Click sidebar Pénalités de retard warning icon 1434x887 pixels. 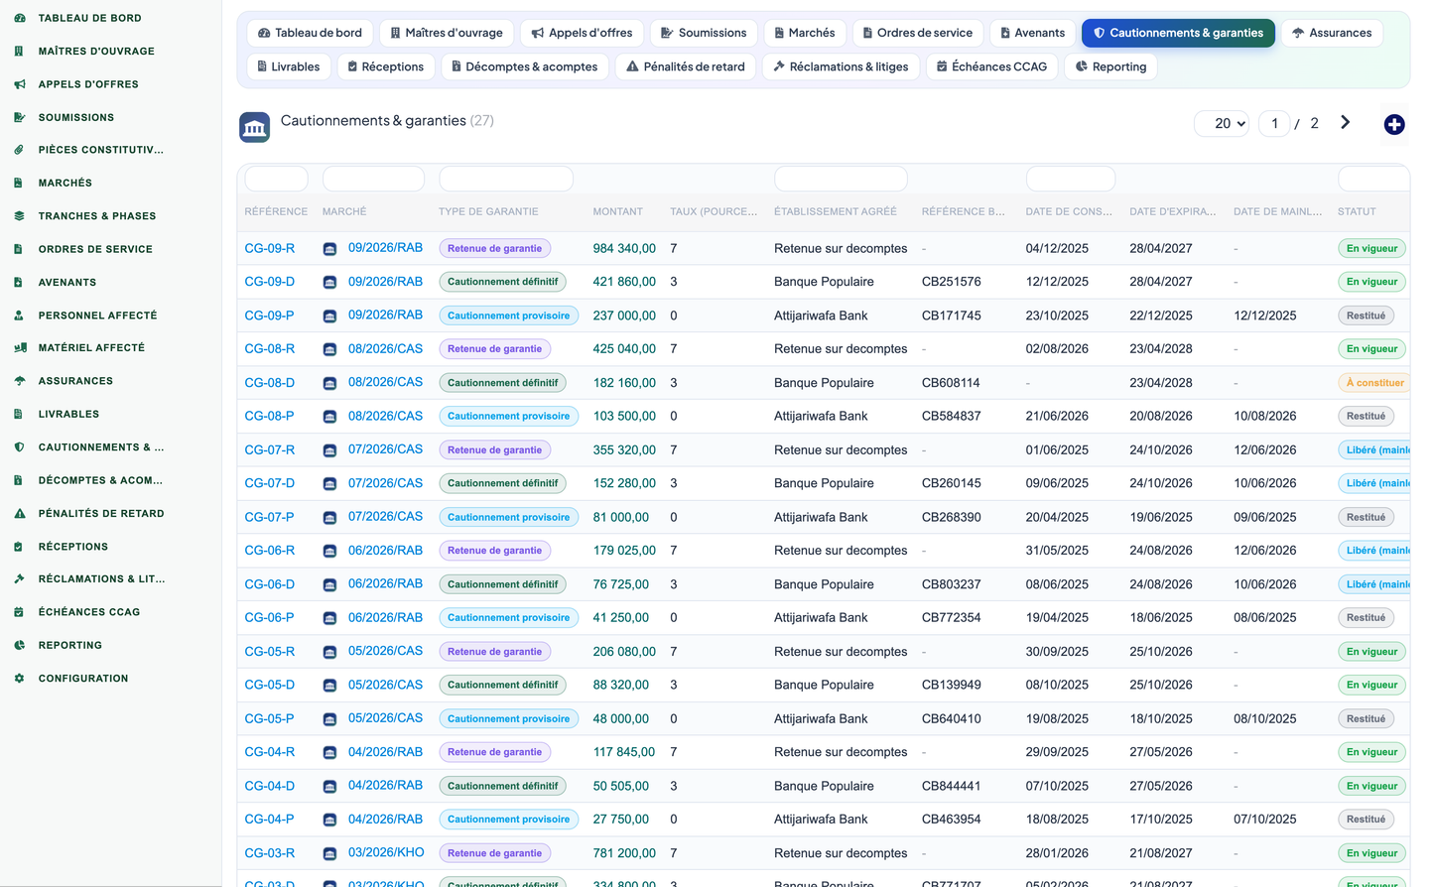(x=19, y=514)
